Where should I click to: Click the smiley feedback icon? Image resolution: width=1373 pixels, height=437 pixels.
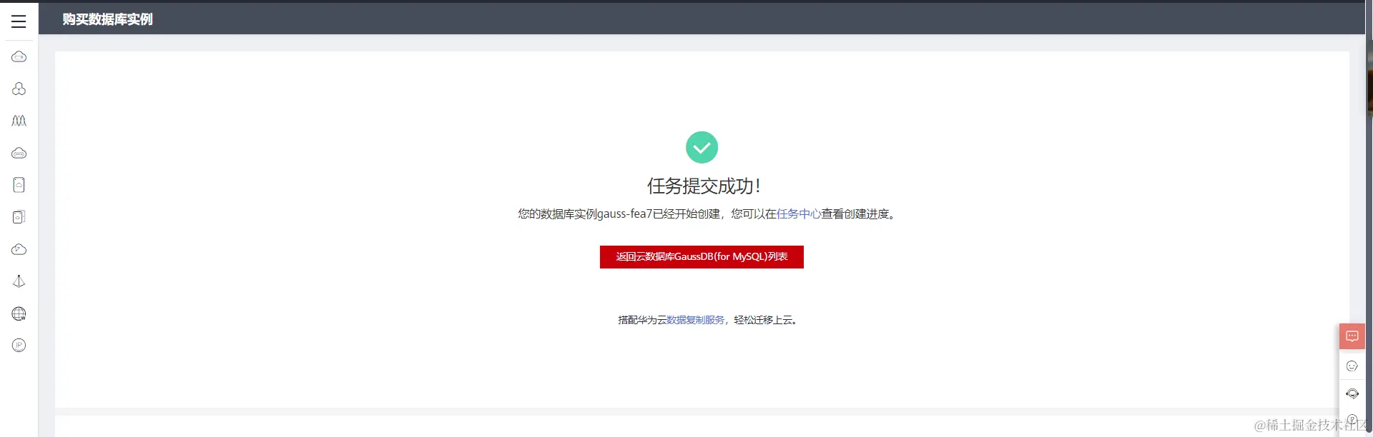tap(1352, 366)
